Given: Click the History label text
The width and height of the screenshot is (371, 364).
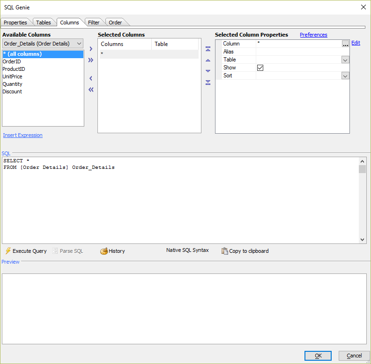Looking at the screenshot, I should (x=117, y=251).
